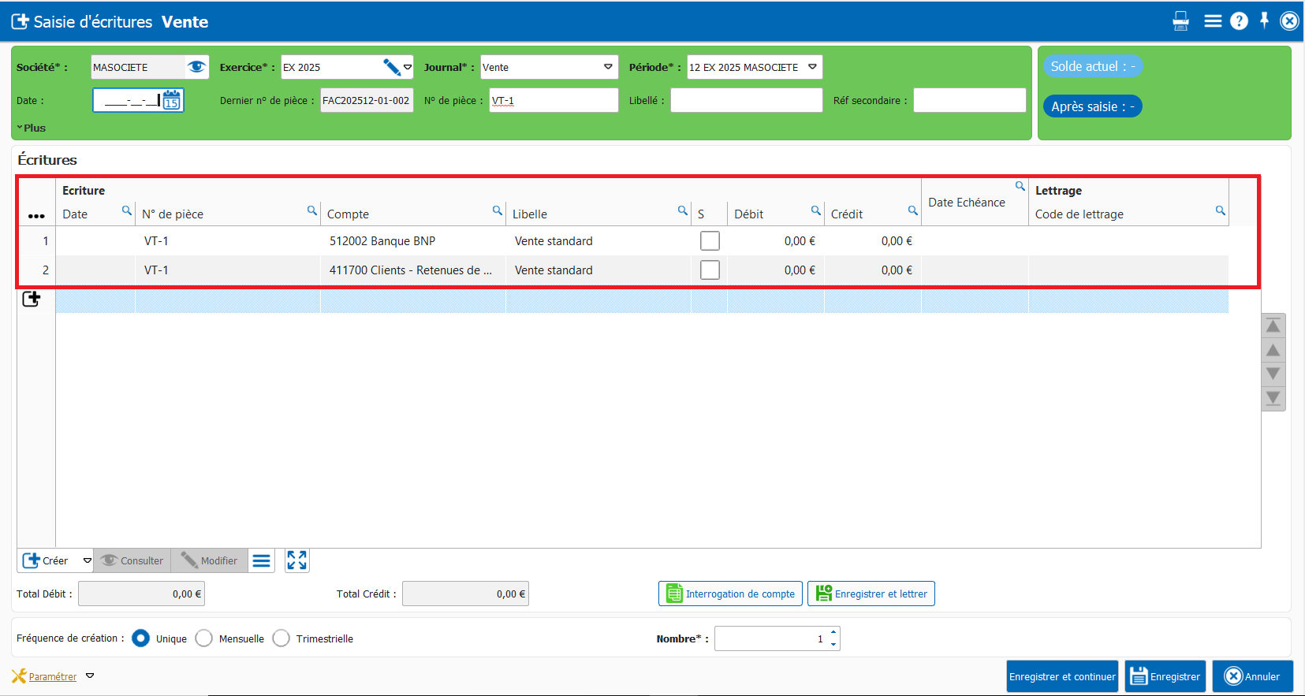Open the help question mark icon
This screenshot has height=696, width=1305.
[1239, 21]
